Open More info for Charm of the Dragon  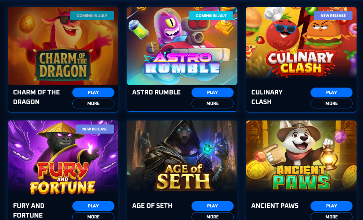click(93, 103)
